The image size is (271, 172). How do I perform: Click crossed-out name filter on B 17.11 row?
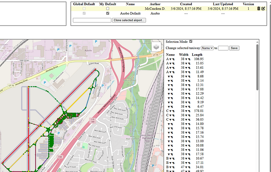[173, 163]
